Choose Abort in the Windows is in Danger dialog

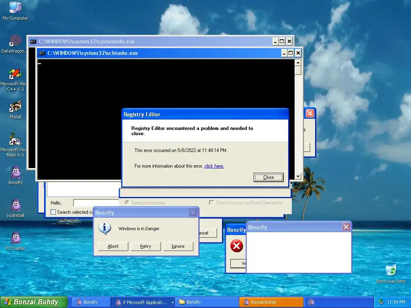tap(113, 246)
